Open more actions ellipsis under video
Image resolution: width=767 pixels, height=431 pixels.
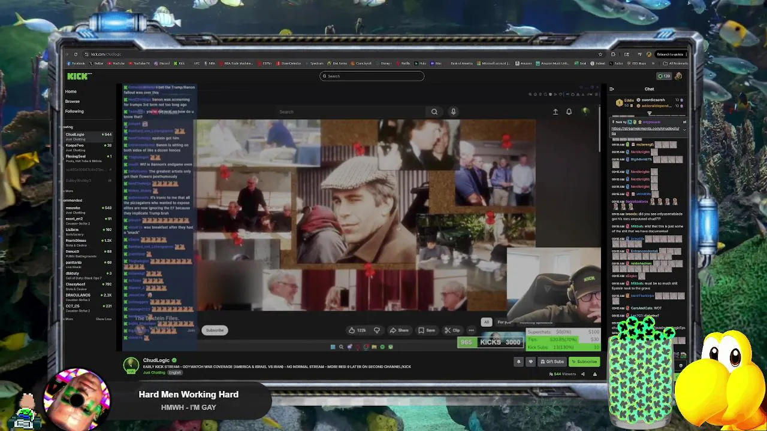pyautogui.click(x=472, y=330)
